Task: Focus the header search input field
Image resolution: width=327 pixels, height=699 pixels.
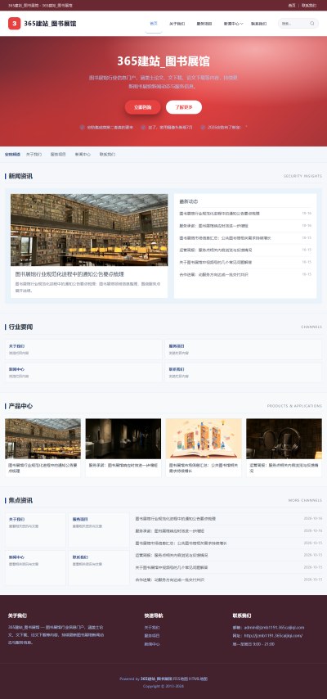Action: click(x=295, y=24)
